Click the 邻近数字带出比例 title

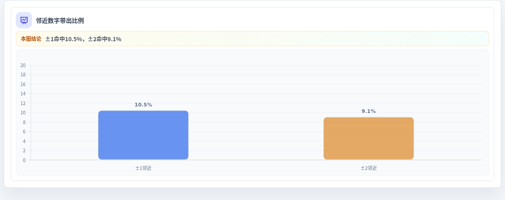click(60, 21)
